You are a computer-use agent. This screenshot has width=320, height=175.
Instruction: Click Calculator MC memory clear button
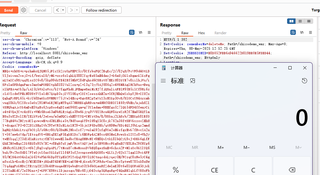pos(169,148)
